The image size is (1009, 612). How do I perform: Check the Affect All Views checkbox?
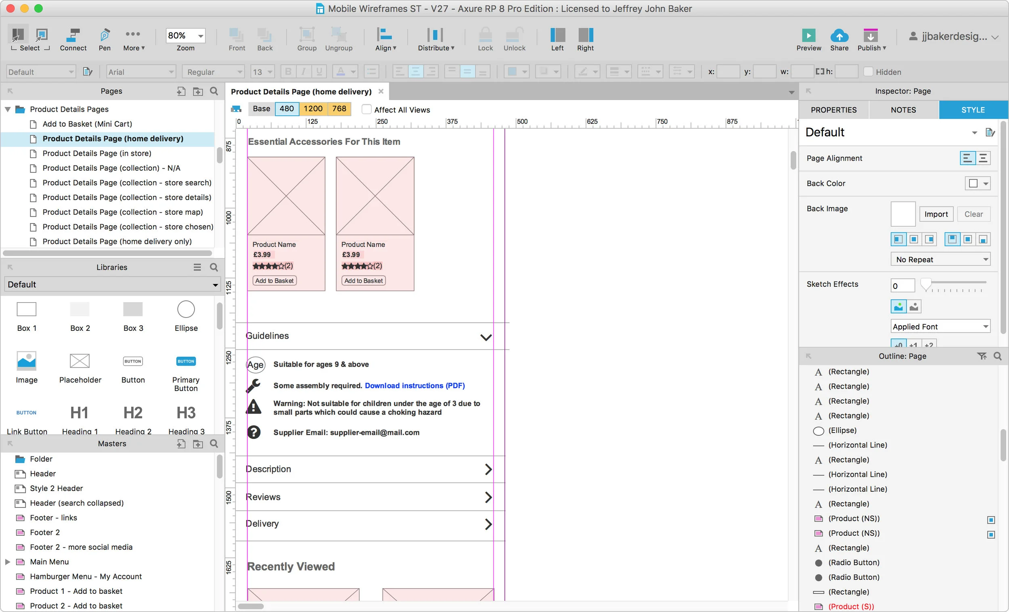click(x=366, y=109)
